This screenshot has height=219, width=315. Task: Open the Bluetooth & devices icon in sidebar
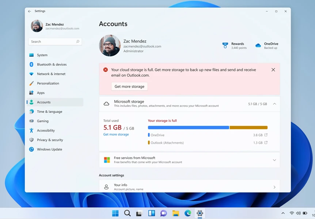point(31,65)
